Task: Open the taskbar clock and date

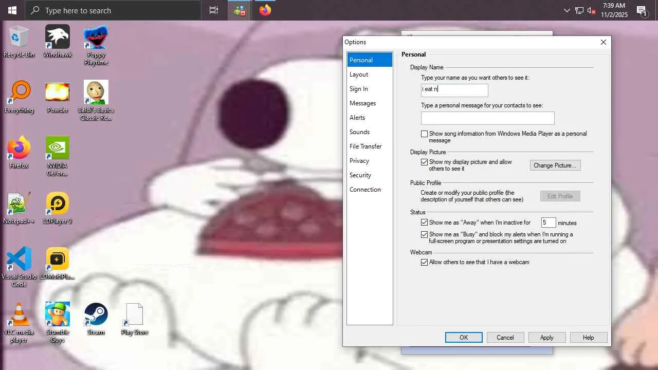Action: (x=614, y=10)
